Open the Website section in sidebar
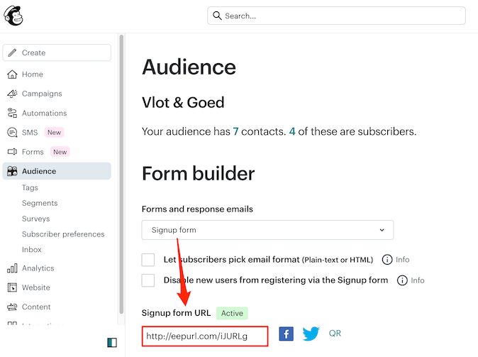The height and width of the screenshot is (357, 478). [35, 287]
